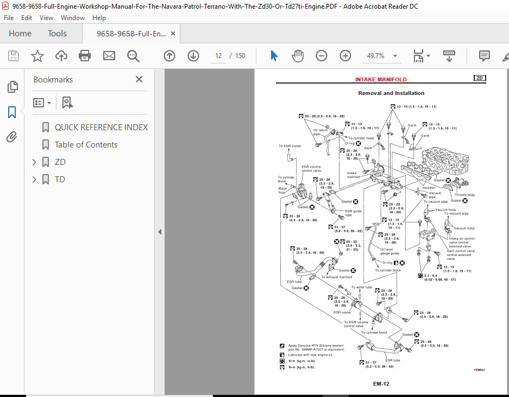Open the zoom level dropdown

point(395,56)
